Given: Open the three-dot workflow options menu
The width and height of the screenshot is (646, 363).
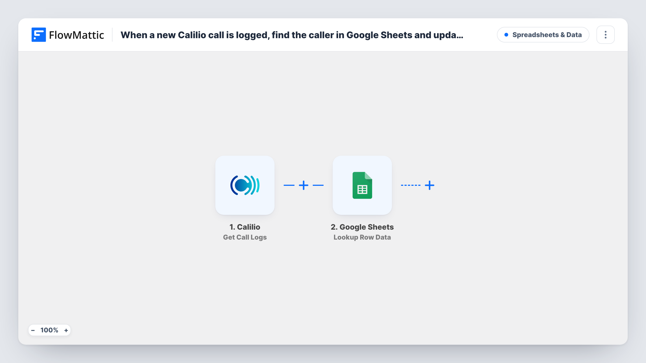Looking at the screenshot, I should click(606, 35).
